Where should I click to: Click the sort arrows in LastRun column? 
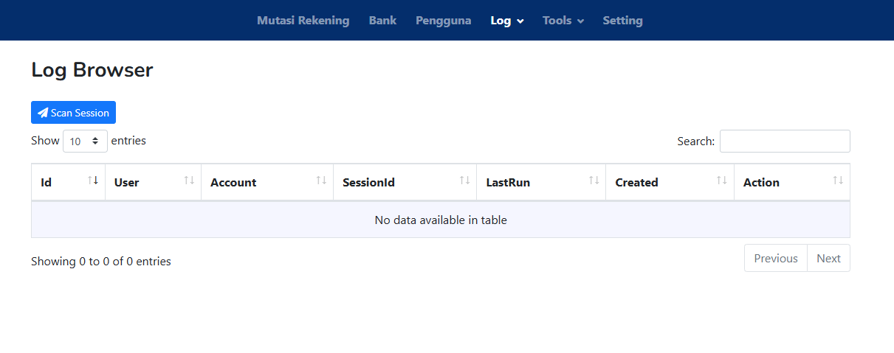[594, 181]
